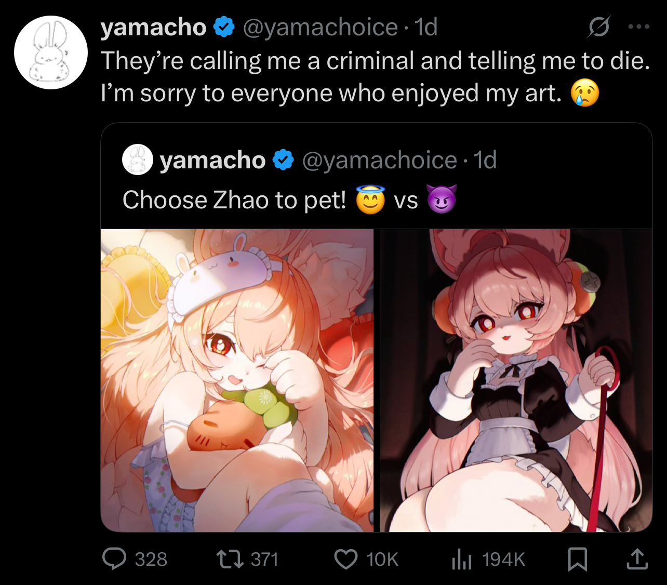Open the 1d timestamp of main tweet

pos(426,27)
